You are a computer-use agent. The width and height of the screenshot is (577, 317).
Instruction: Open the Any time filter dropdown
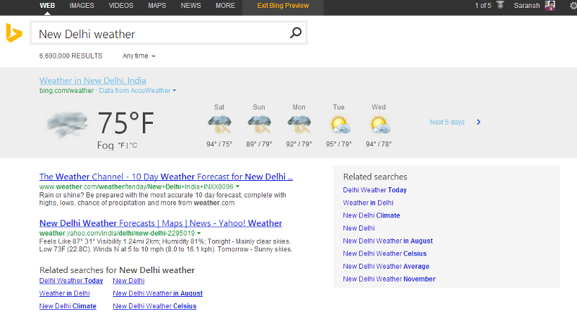138,56
